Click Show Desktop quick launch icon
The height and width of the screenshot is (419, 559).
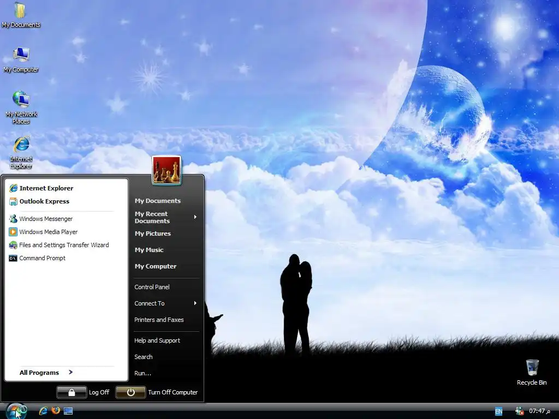pos(68,411)
